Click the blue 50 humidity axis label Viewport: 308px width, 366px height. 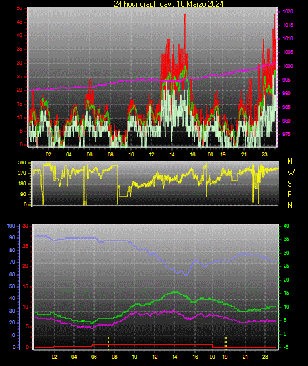(12, 286)
